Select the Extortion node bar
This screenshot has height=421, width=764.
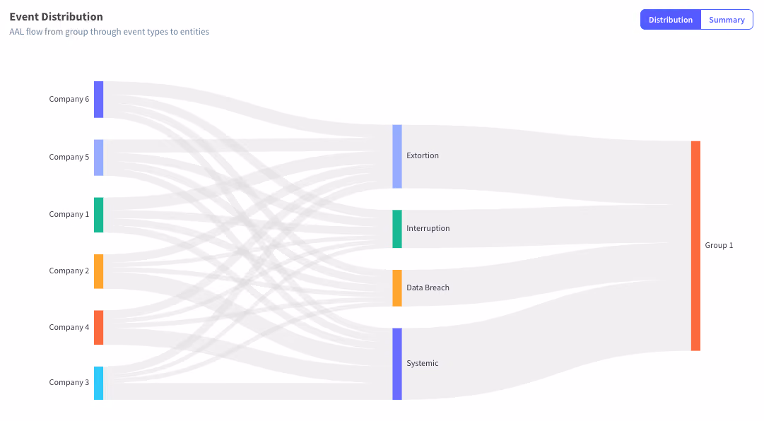point(397,156)
